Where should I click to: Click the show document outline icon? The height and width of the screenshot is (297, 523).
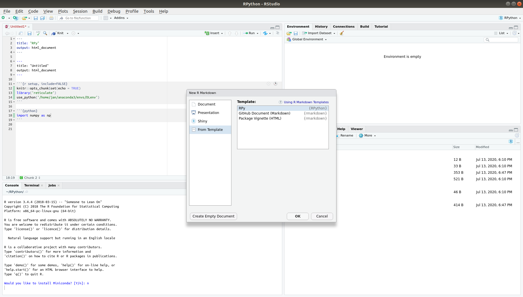point(277,33)
